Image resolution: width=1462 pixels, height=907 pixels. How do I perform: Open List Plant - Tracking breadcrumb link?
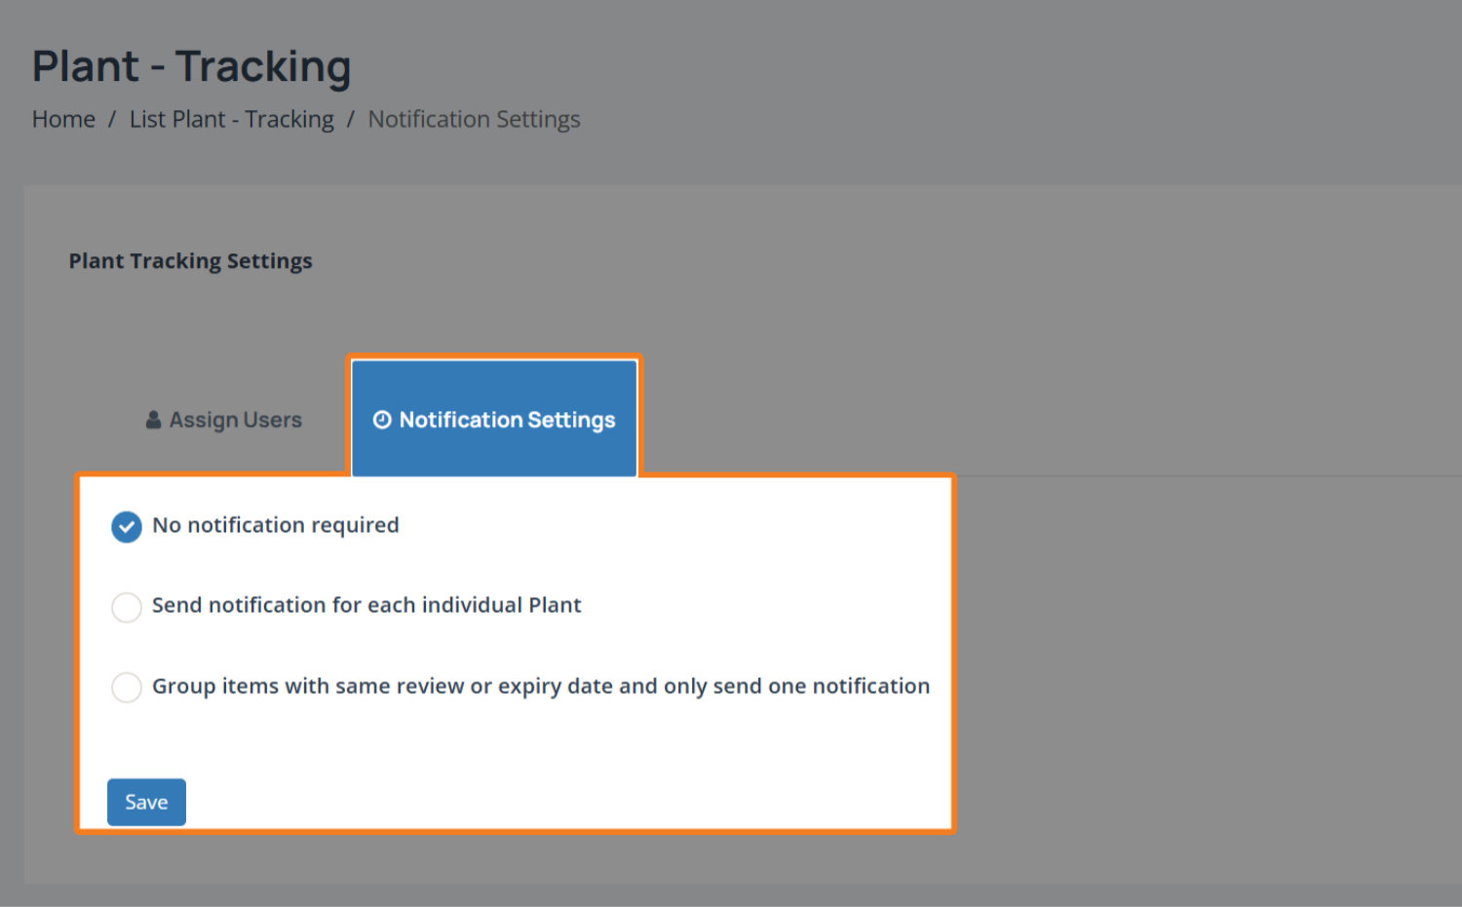[x=231, y=119]
